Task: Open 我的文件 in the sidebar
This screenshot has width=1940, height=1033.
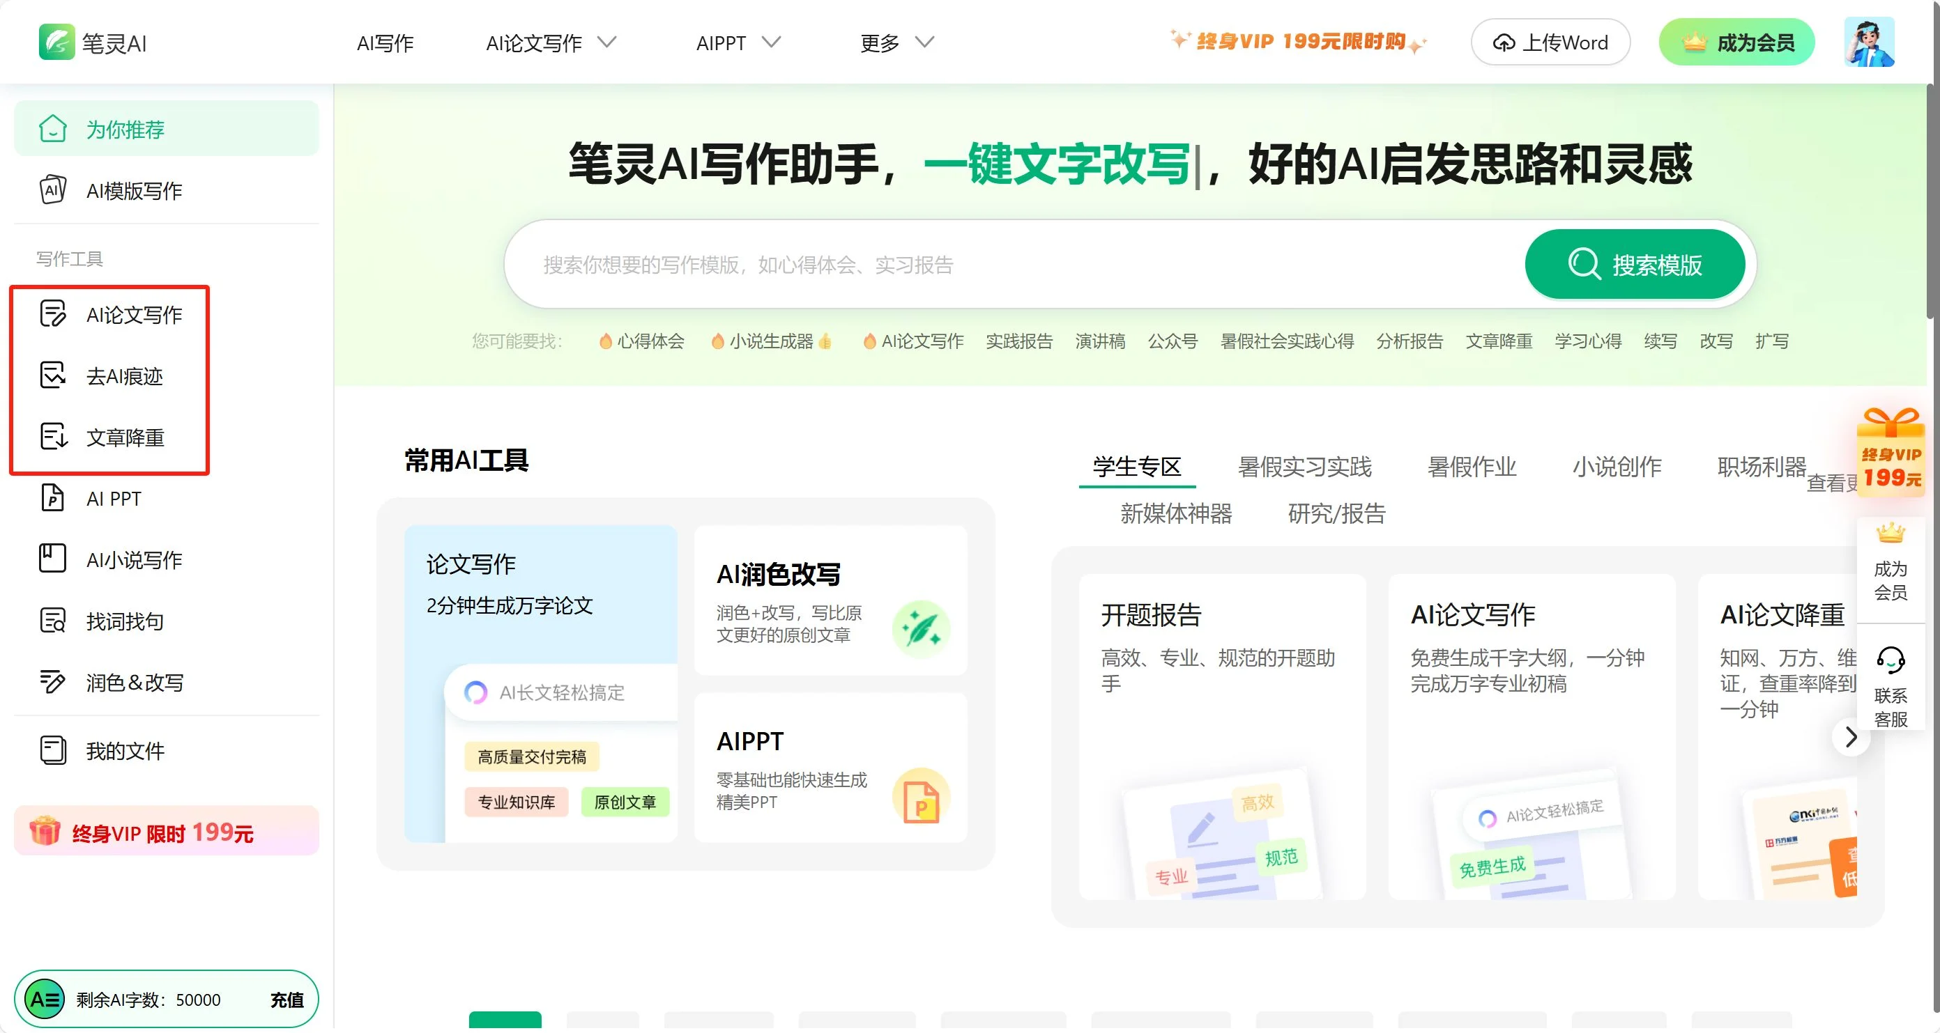Action: click(x=124, y=751)
